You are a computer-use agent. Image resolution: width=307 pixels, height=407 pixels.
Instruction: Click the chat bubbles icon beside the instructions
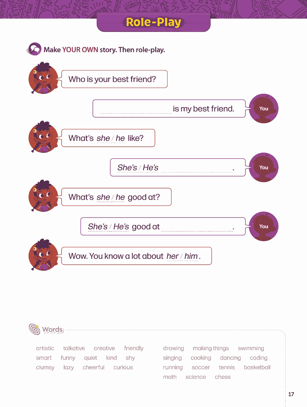[35, 49]
